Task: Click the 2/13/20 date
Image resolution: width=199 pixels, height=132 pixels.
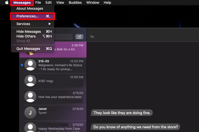Action: [78, 125]
